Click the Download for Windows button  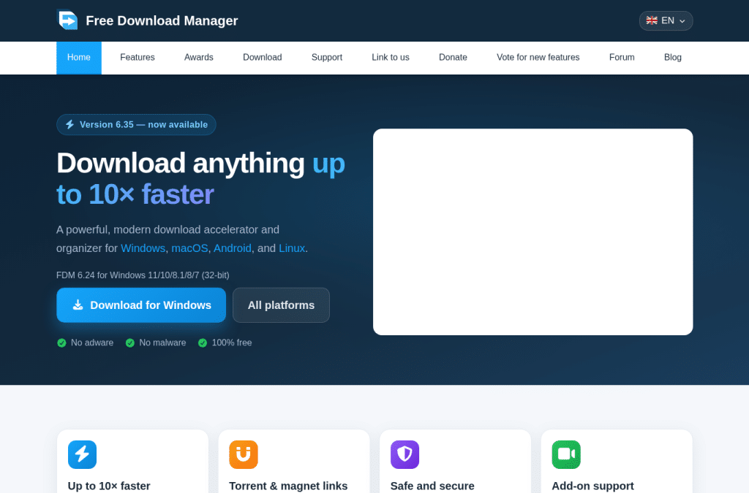(x=141, y=305)
